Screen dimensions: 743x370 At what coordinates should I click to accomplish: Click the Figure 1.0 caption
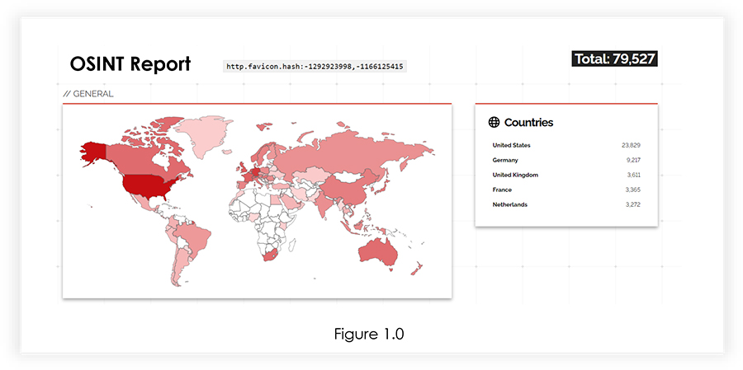pyautogui.click(x=369, y=334)
